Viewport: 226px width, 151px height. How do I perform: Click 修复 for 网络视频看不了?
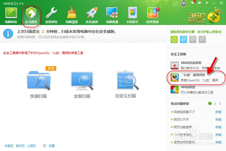coord(218,112)
